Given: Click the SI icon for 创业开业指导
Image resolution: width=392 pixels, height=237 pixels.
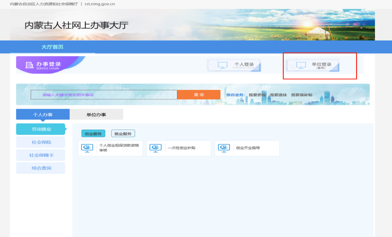Looking at the screenshot, I should (x=224, y=148).
